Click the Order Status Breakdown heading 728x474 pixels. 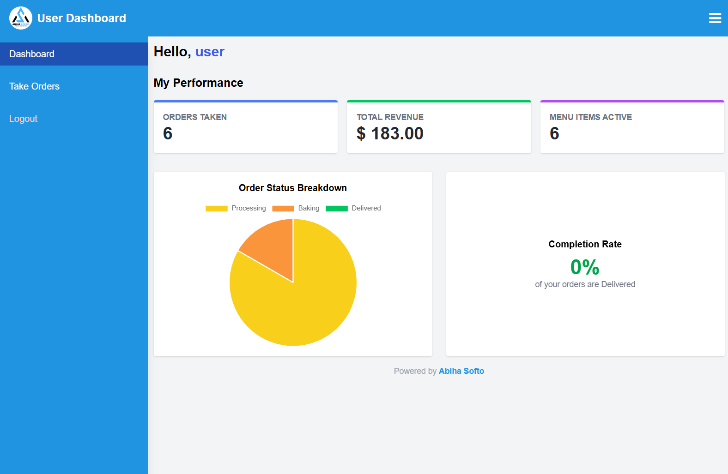[x=293, y=188]
